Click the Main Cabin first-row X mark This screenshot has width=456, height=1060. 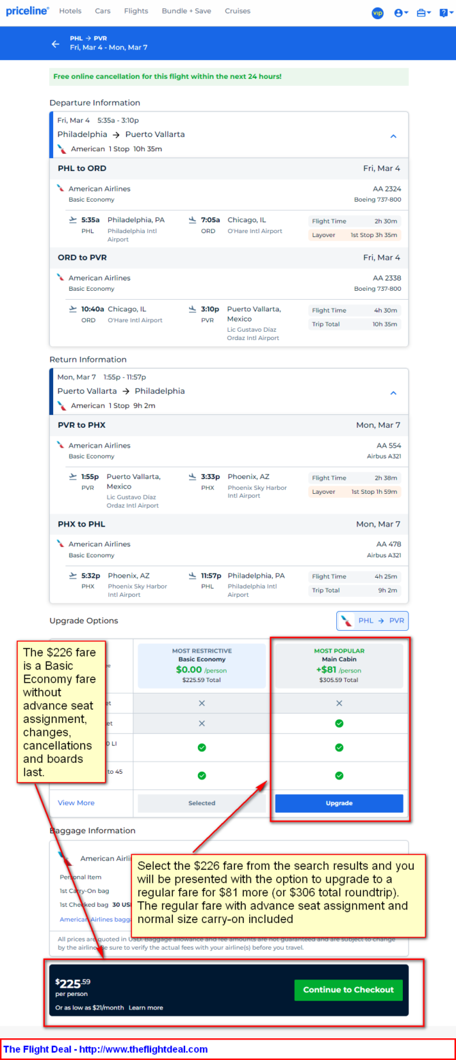coord(339,703)
